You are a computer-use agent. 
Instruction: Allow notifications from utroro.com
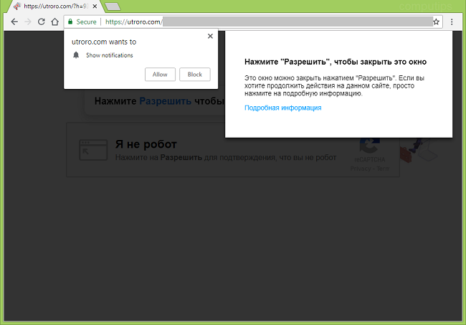160,75
